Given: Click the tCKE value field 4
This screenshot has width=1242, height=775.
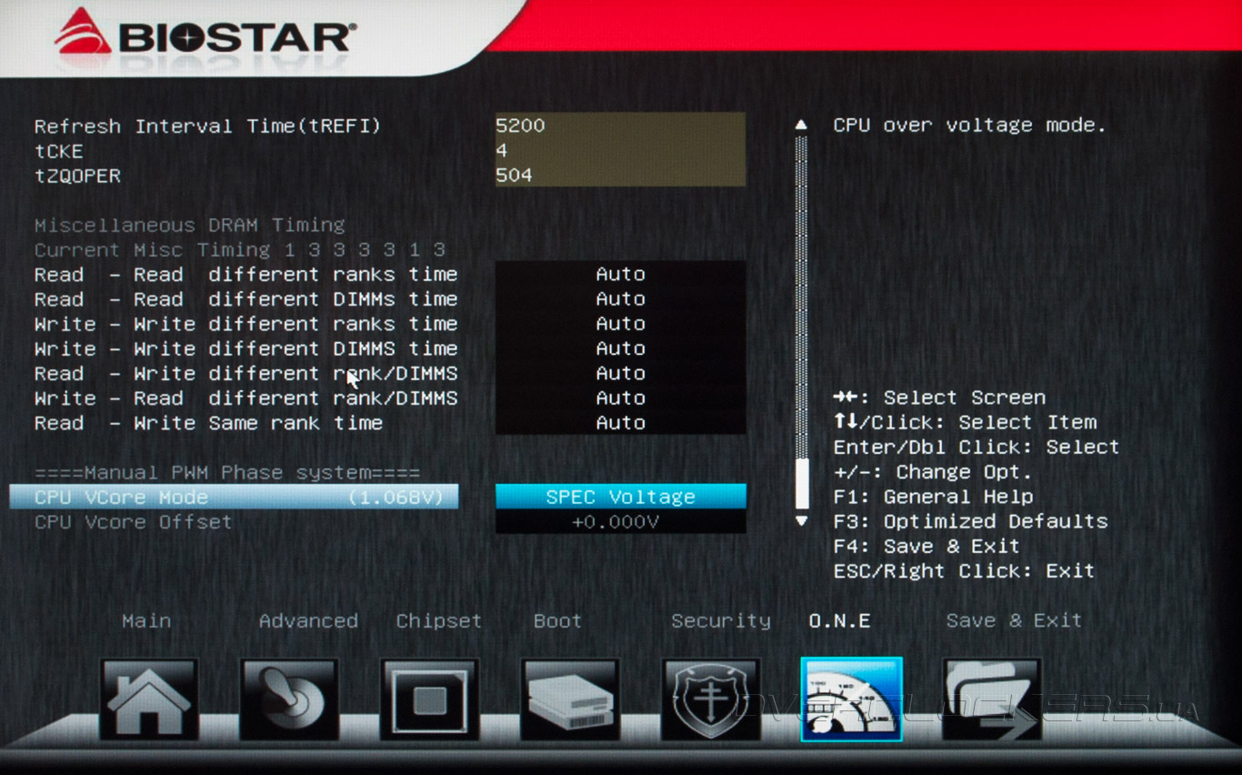Looking at the screenshot, I should point(620,150).
